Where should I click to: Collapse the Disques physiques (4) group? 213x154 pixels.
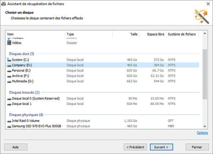tap(26, 115)
